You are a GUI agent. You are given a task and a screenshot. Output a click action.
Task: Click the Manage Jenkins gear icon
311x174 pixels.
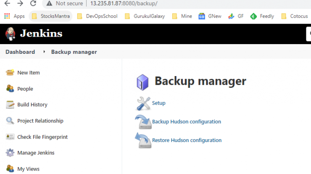tap(10, 153)
